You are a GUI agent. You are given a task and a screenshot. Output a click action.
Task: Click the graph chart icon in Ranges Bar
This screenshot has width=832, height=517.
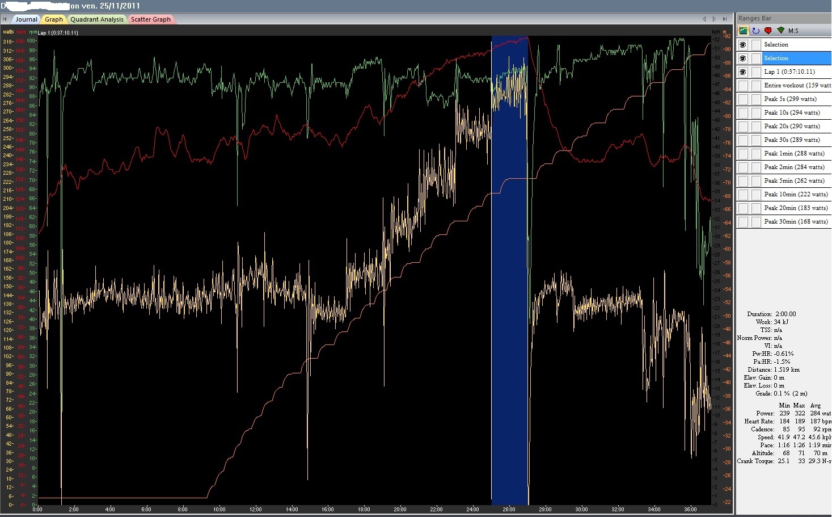[x=743, y=31]
